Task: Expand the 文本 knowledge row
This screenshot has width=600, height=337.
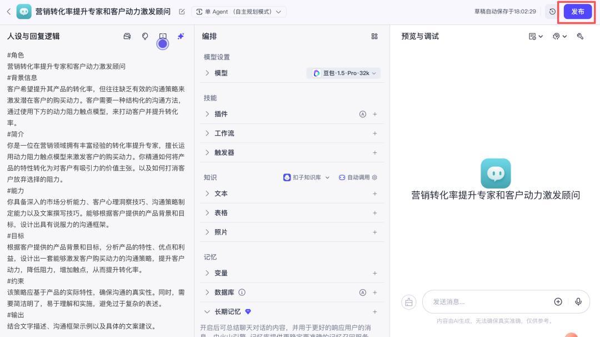Action: (207, 194)
